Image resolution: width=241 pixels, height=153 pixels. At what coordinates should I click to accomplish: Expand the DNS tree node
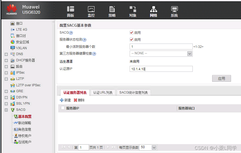coord(6,54)
